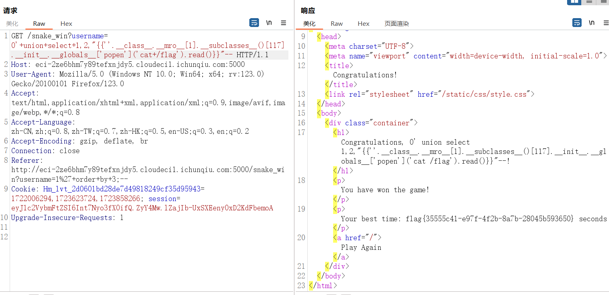This screenshot has height=295, width=609.
Task: Click the Congratulations! title text
Action: point(365,75)
